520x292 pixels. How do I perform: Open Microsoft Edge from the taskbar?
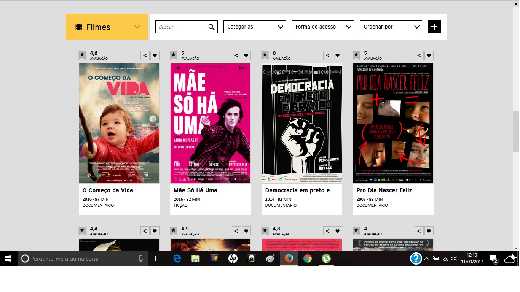point(177,259)
